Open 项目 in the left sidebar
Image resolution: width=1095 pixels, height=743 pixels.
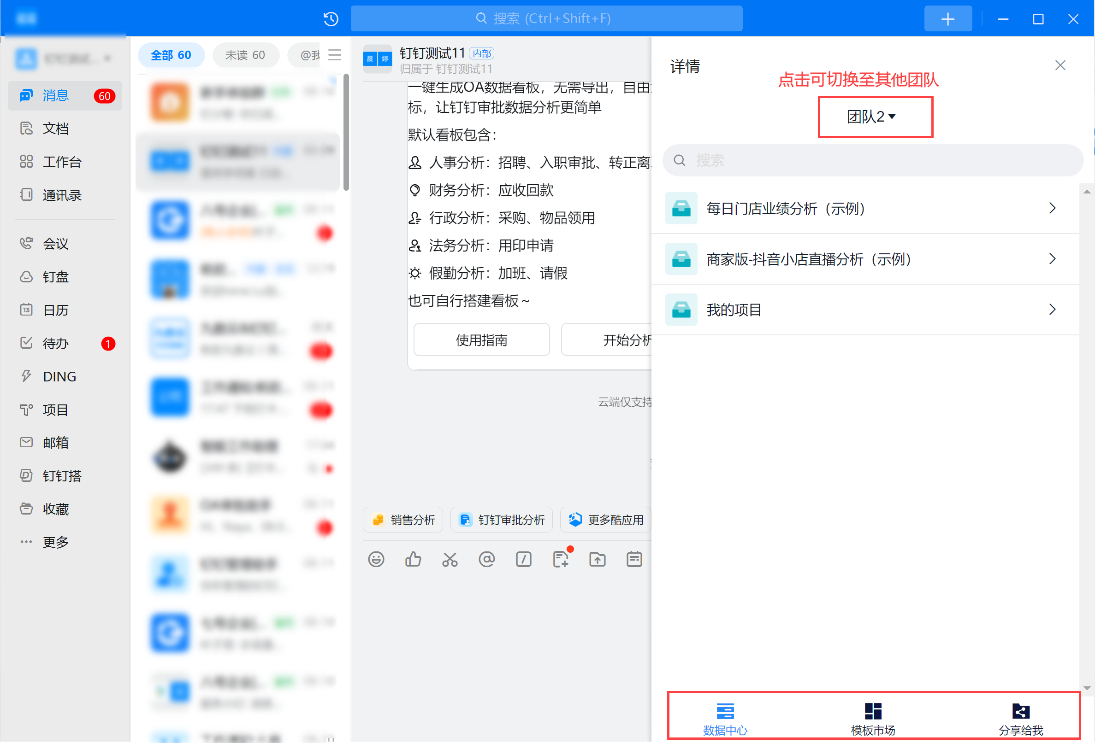[65, 410]
